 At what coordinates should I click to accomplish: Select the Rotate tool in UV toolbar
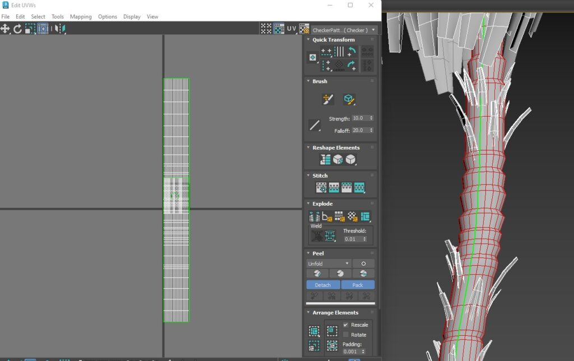(x=17, y=29)
